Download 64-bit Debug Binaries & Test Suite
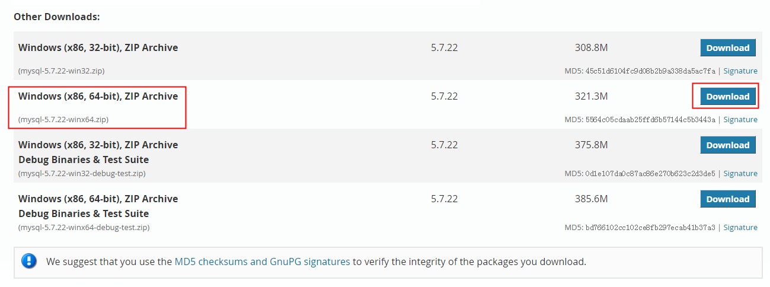 tap(728, 199)
